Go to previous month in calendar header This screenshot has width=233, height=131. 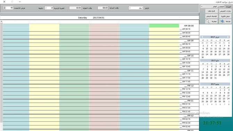(202, 37)
